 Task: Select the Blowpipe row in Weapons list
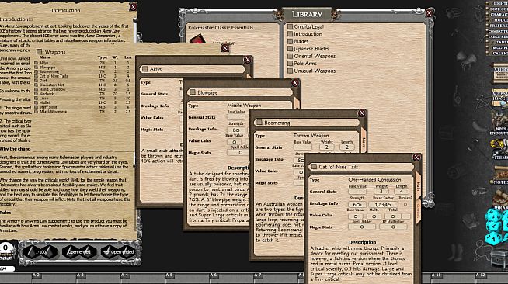(x=84, y=68)
